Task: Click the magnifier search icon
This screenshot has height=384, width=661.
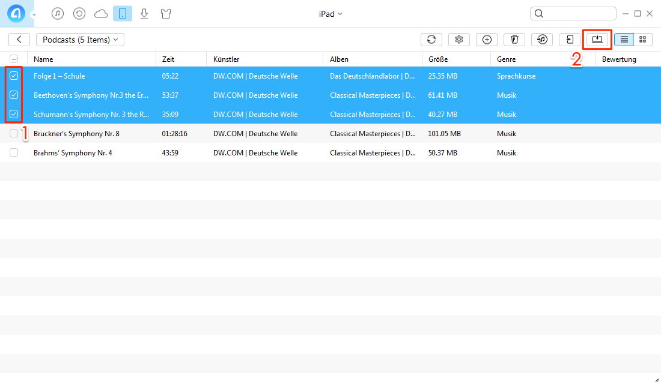Action: (539, 13)
